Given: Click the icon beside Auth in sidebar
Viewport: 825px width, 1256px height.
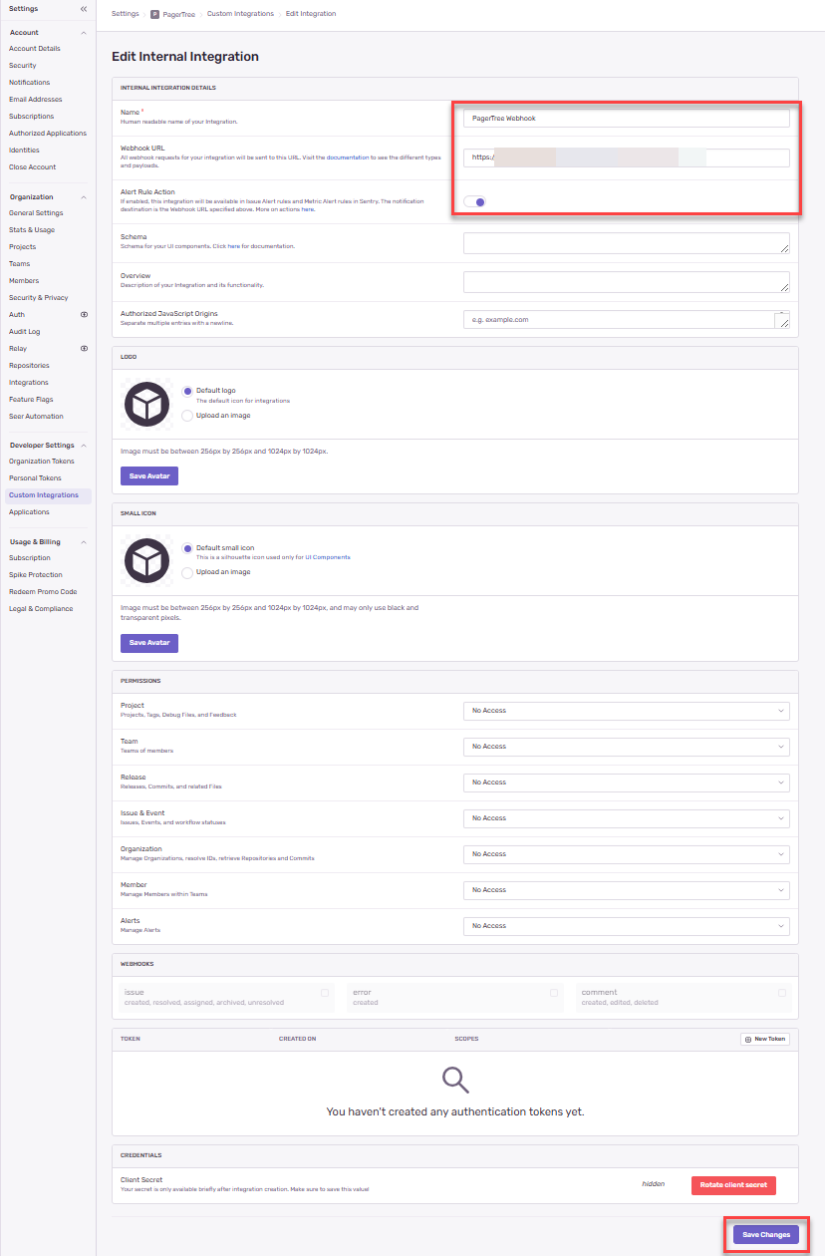Looking at the screenshot, I should [x=84, y=315].
